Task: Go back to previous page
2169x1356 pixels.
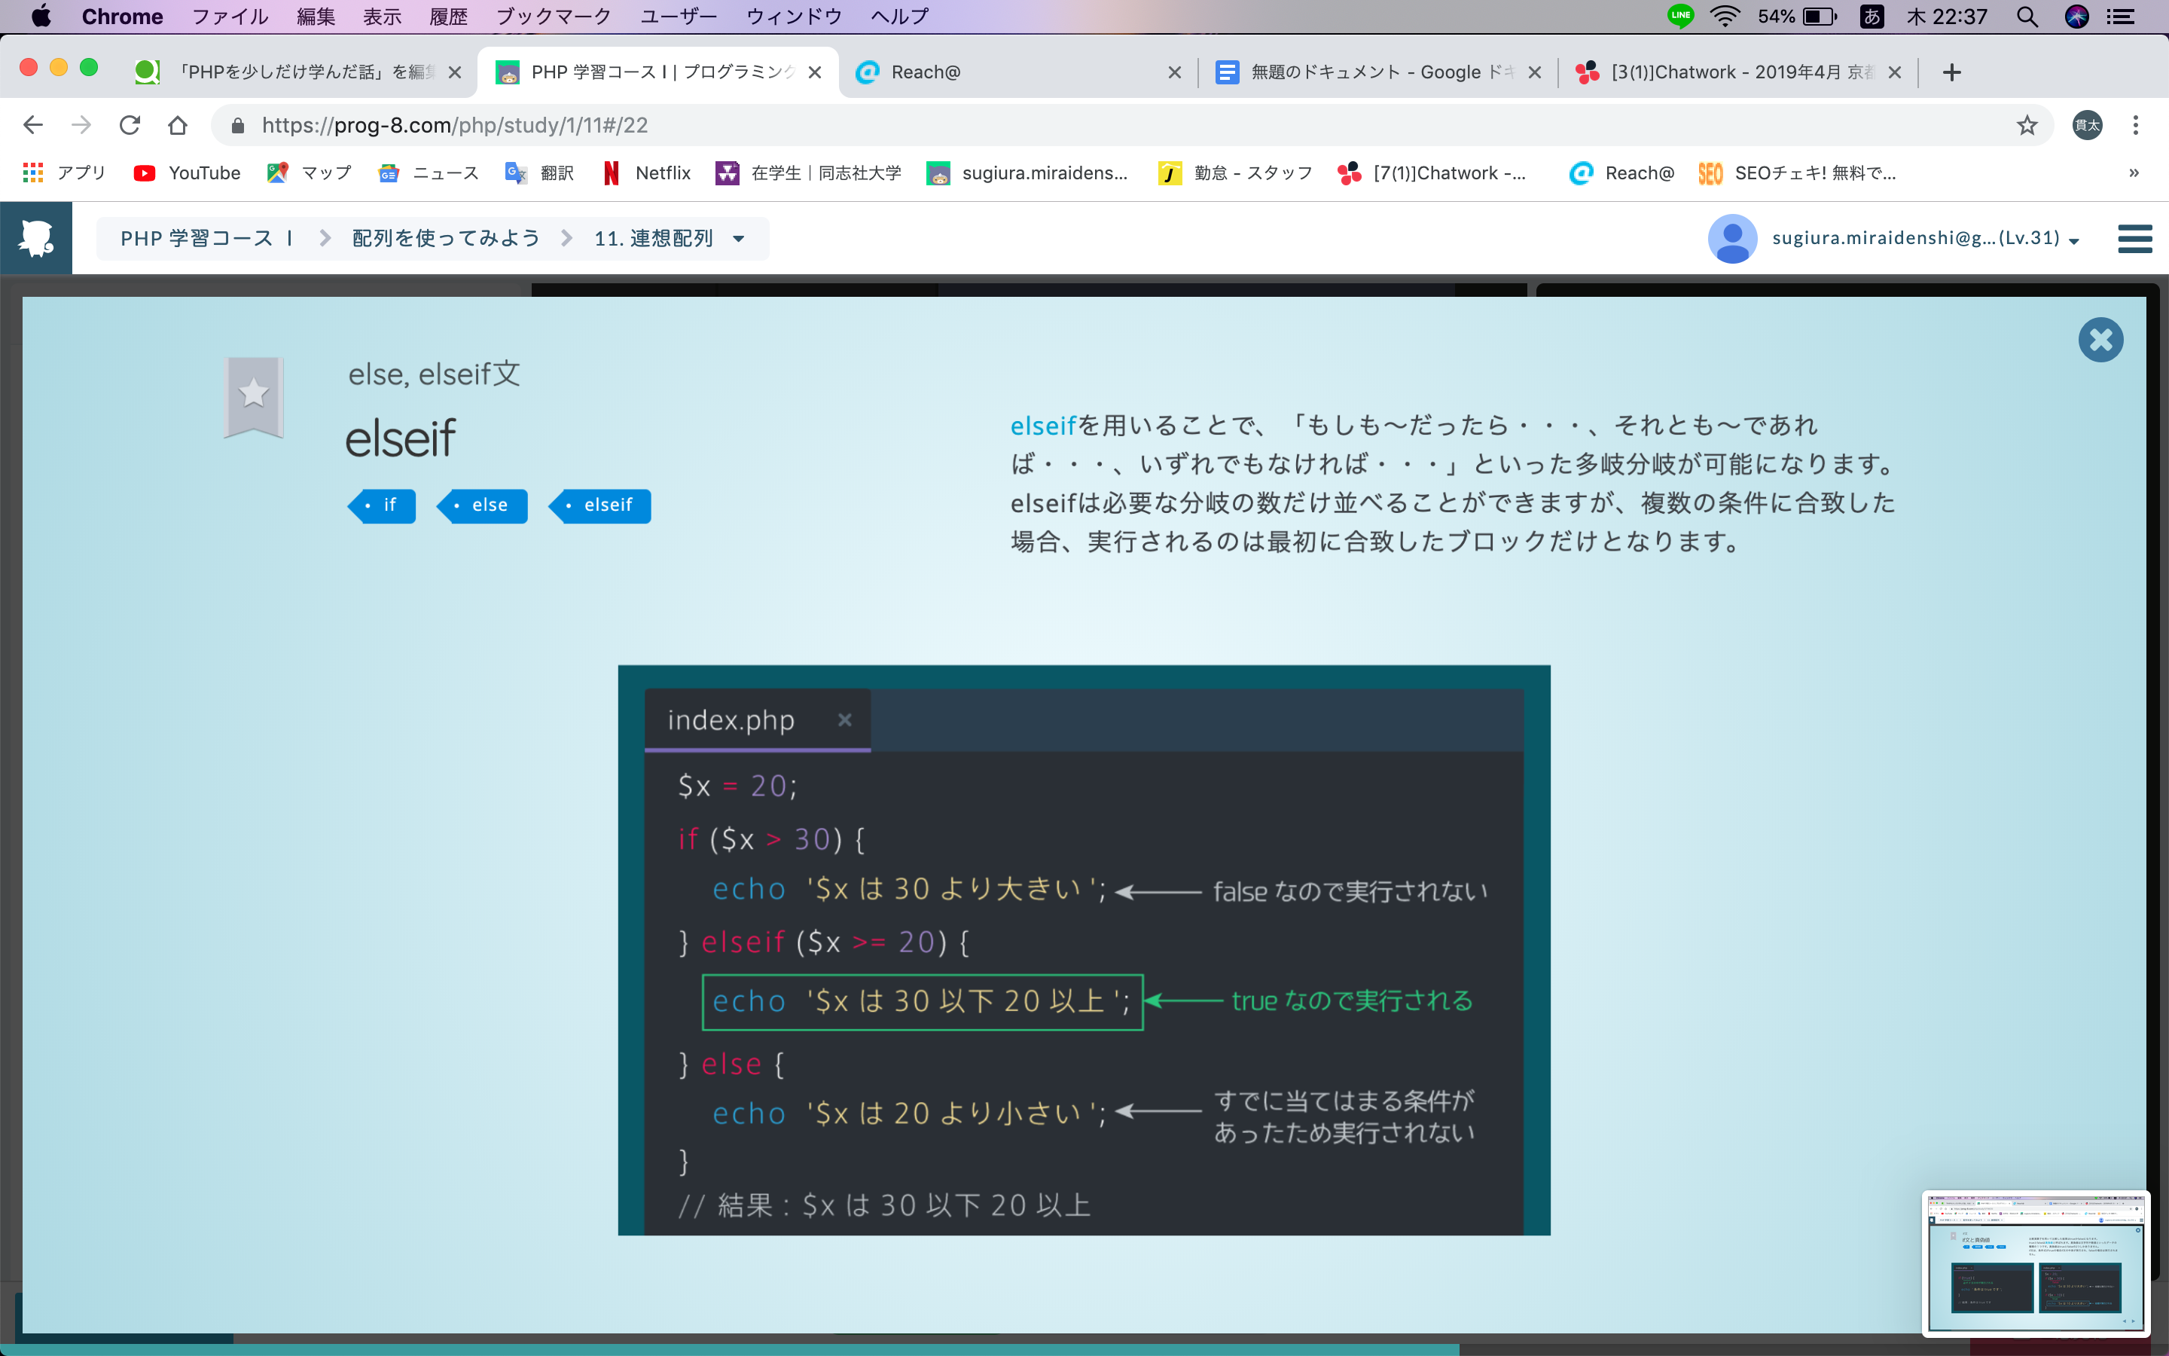Action: point(32,126)
